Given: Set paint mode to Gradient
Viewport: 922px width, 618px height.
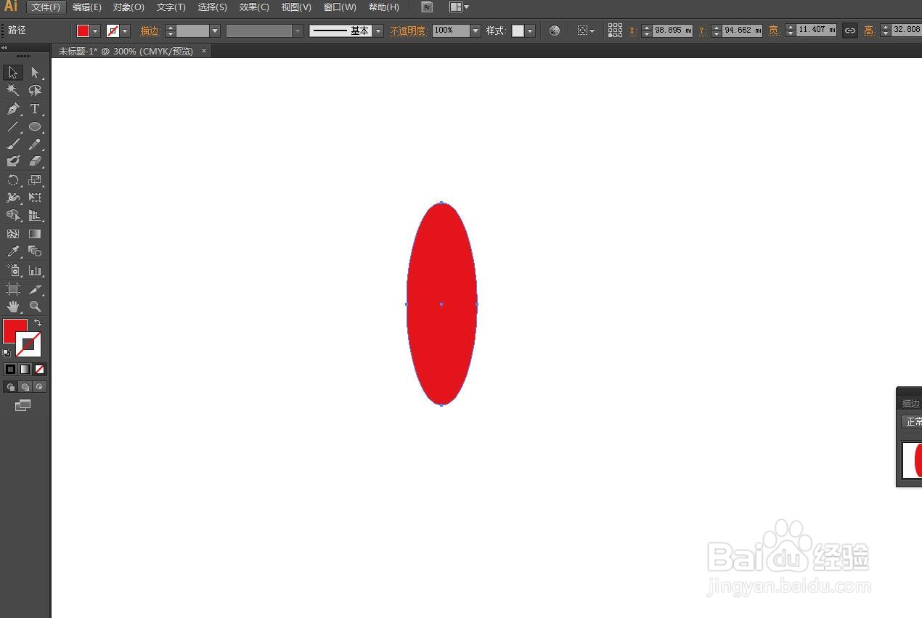Looking at the screenshot, I should tap(25, 369).
